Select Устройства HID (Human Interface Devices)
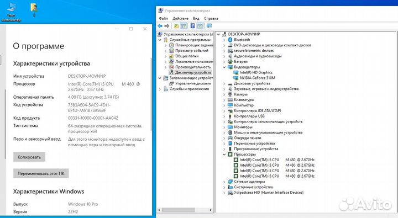398x218 pixels. [x=269, y=193]
